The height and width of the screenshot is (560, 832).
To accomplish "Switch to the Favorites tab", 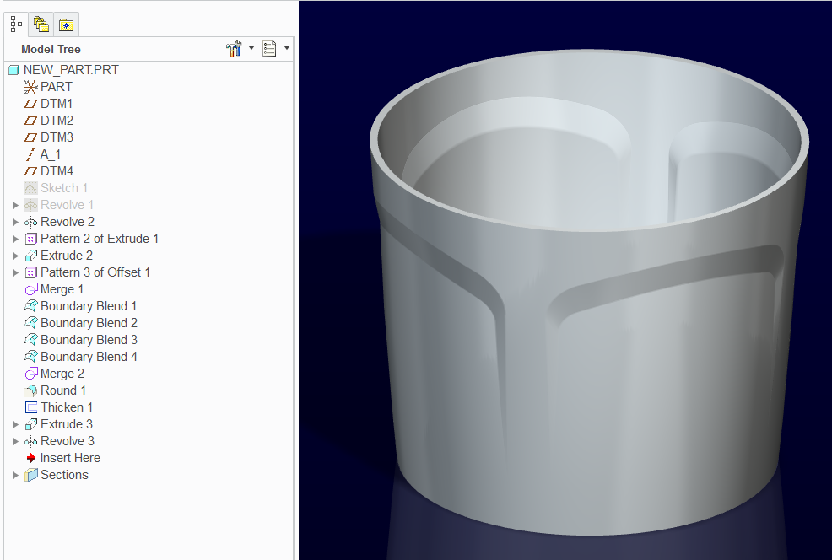I will coord(65,24).
